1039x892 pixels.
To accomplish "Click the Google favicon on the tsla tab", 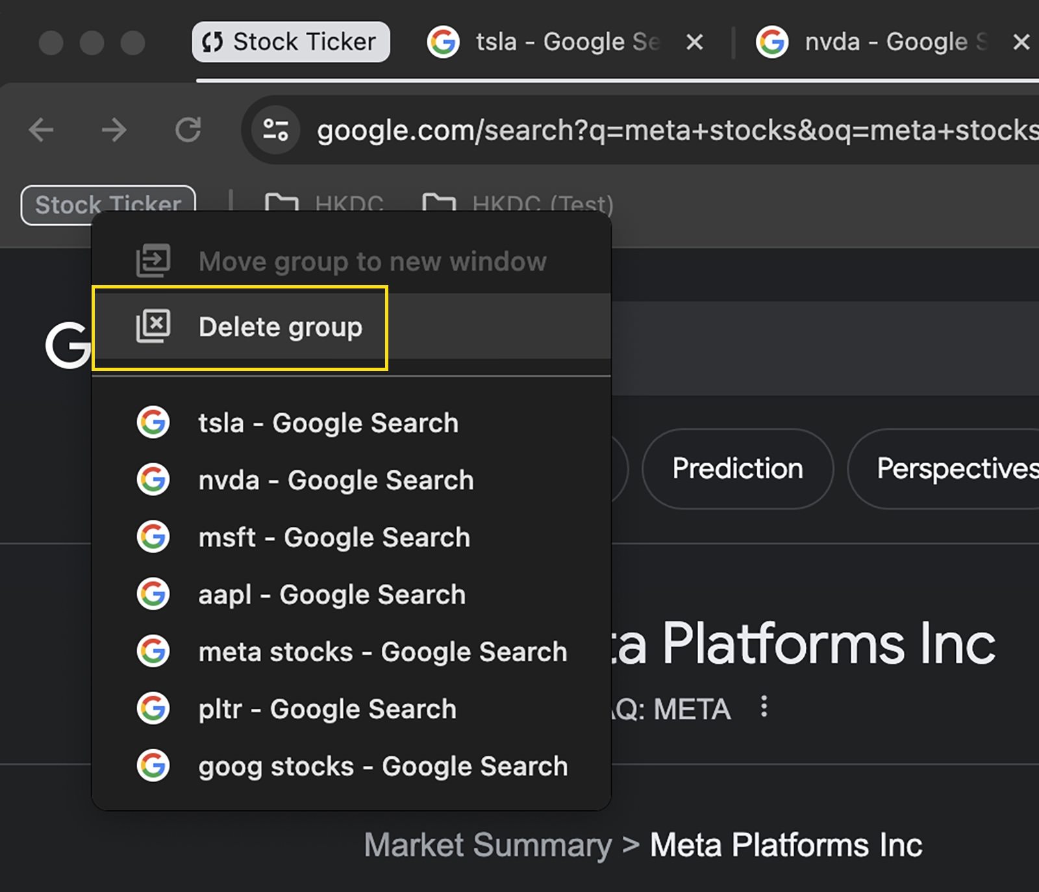I will [444, 42].
